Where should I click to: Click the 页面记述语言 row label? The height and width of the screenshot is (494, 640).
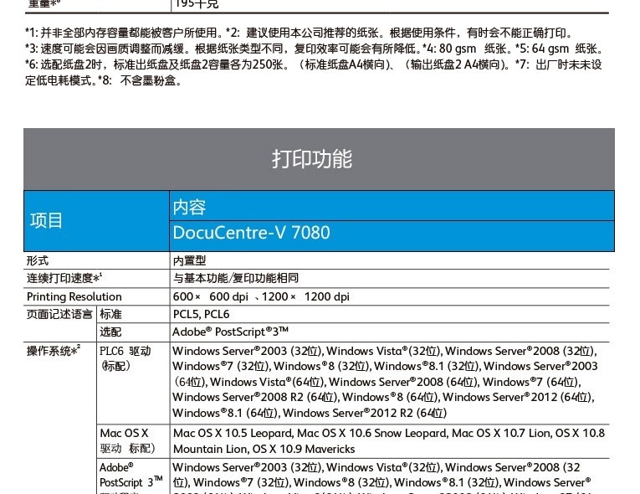tap(59, 314)
